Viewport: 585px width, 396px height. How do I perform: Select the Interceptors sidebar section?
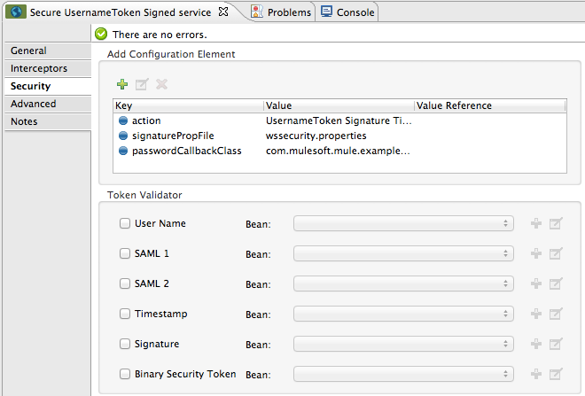tap(39, 68)
